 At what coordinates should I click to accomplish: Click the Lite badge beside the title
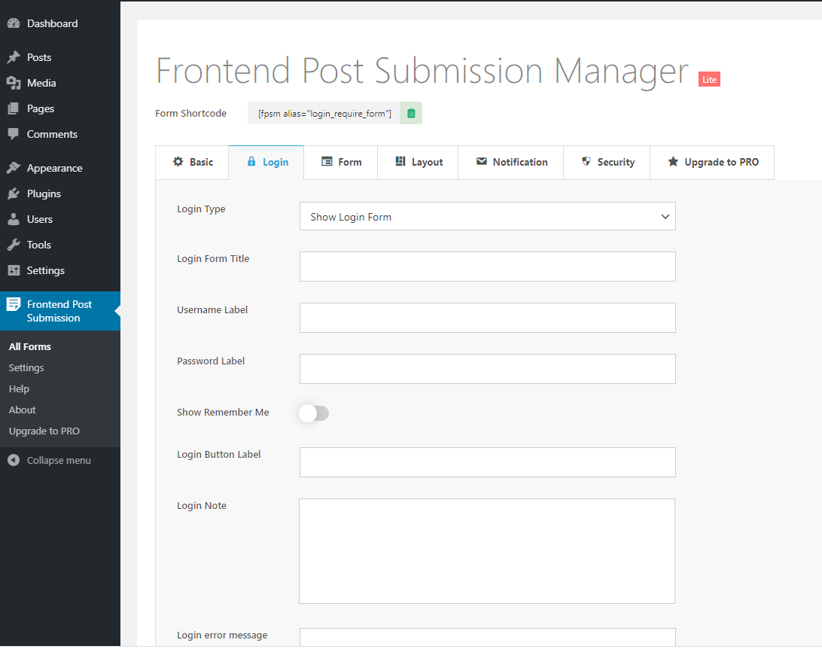pyautogui.click(x=709, y=79)
